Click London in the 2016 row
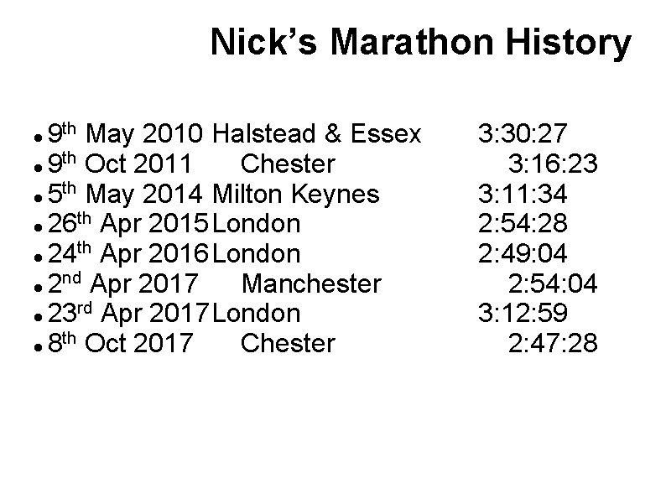This screenshot has height=499, width=666. [256, 253]
